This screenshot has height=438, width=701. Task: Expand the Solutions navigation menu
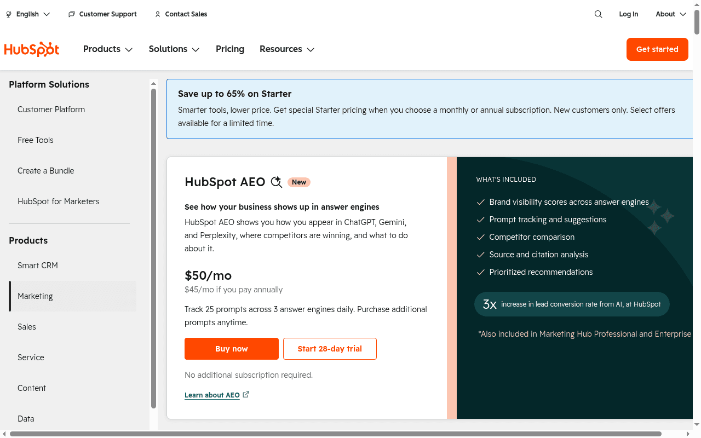[174, 49]
